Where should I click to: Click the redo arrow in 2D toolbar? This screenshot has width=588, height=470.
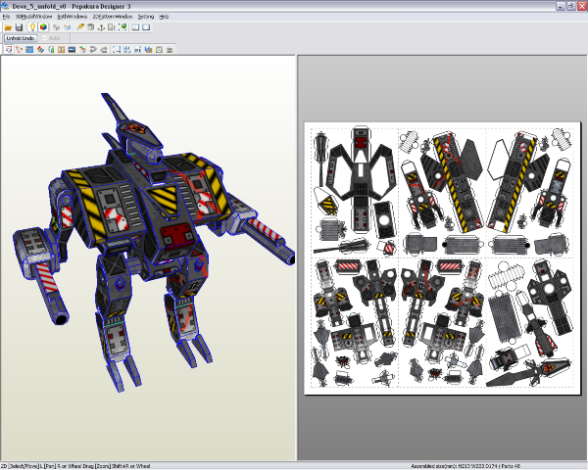(104, 50)
